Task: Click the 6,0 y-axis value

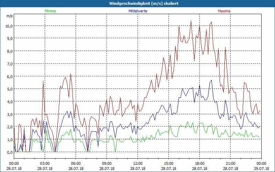Action: tap(10, 76)
